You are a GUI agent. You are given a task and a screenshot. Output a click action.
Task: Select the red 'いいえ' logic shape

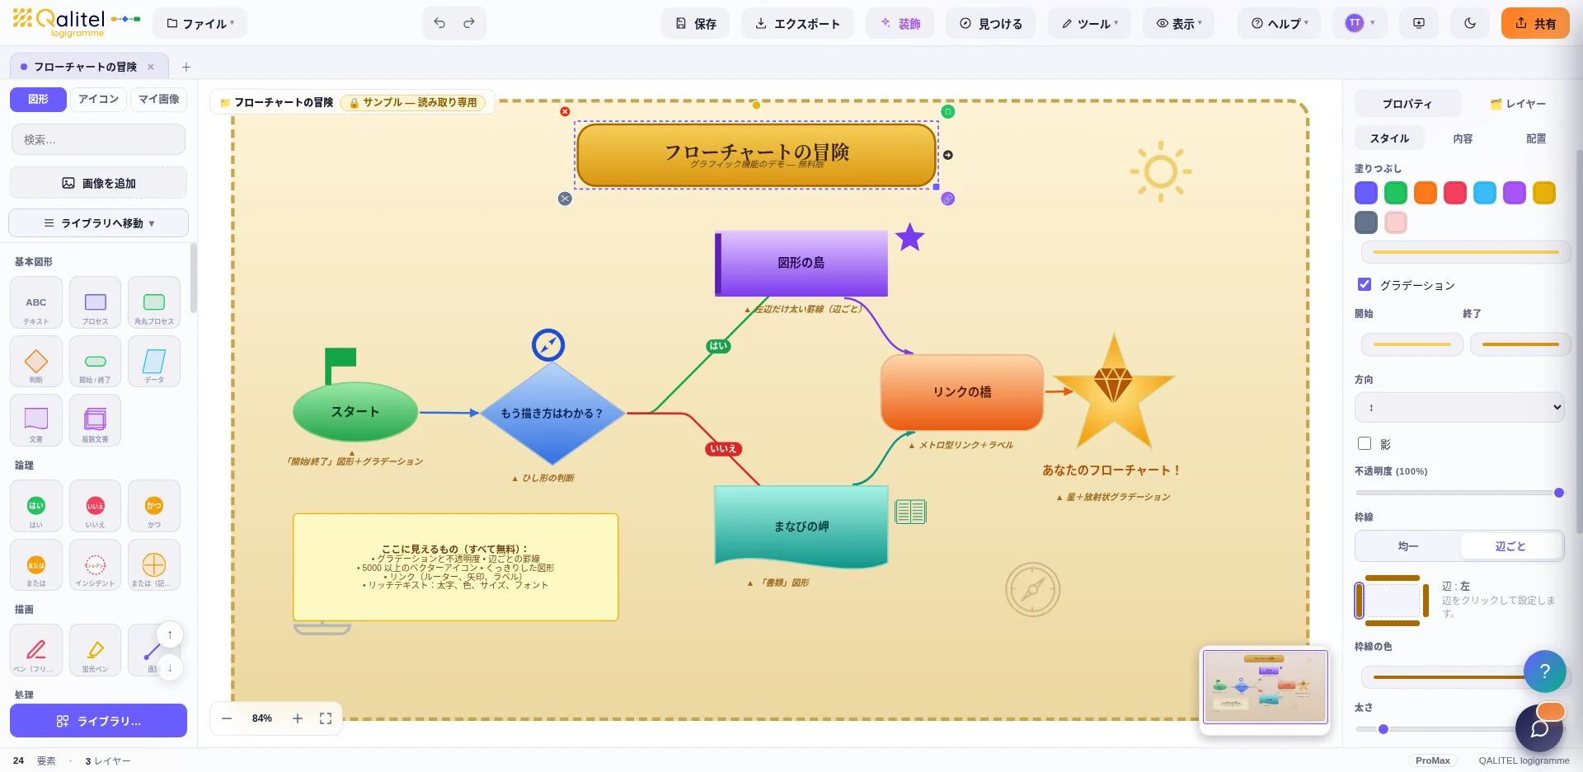pyautogui.click(x=96, y=506)
